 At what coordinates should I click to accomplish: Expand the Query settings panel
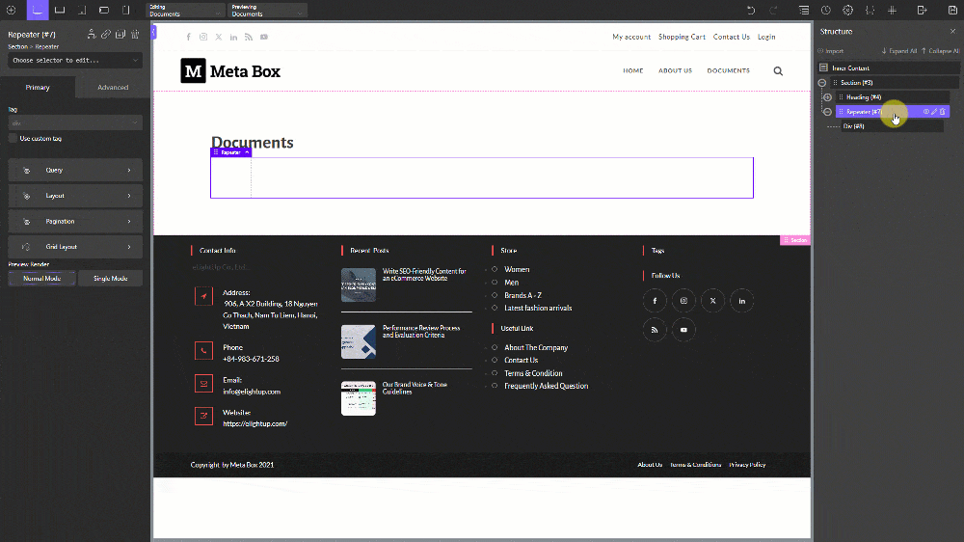pyautogui.click(x=75, y=170)
